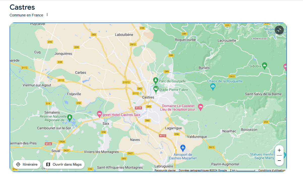Click the Lagarrigue town label

point(173,128)
